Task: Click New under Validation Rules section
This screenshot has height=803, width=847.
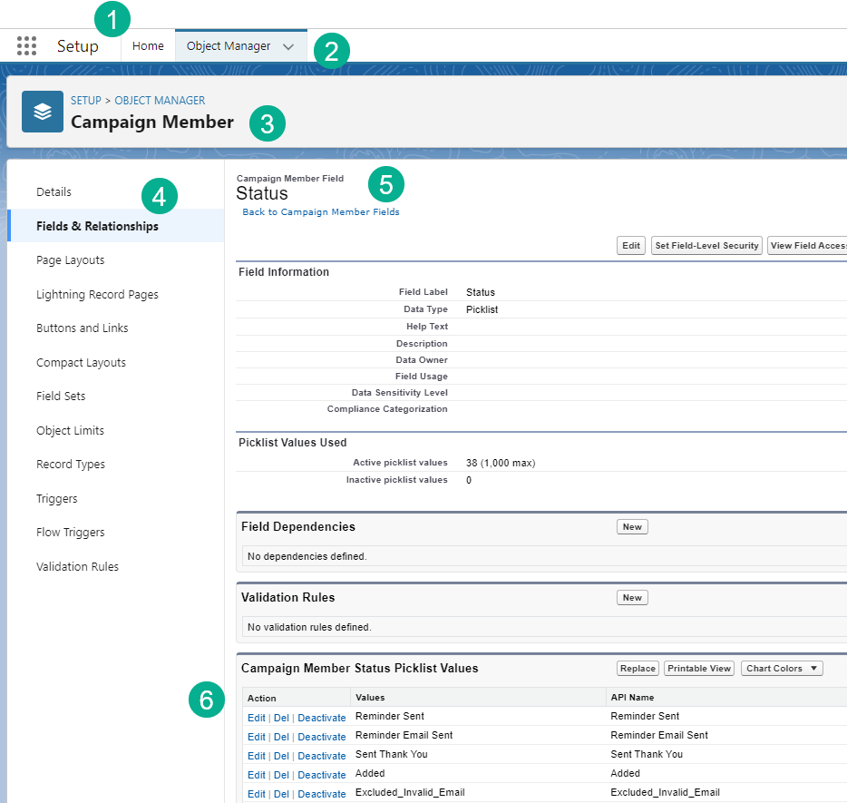Action: 632,597
